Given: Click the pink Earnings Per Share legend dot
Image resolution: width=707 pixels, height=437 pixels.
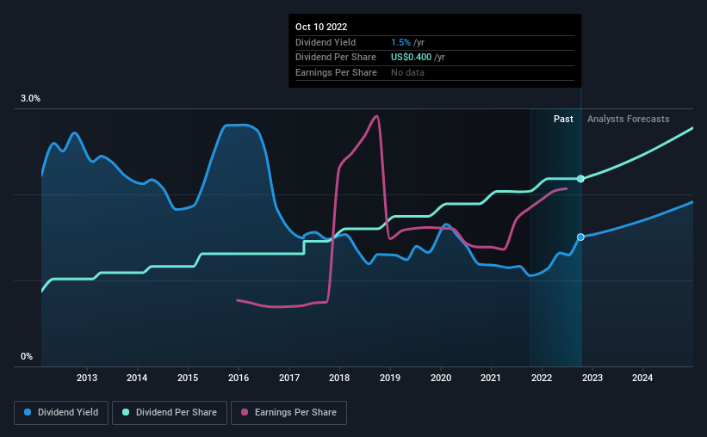Looking at the screenshot, I should 245,412.
